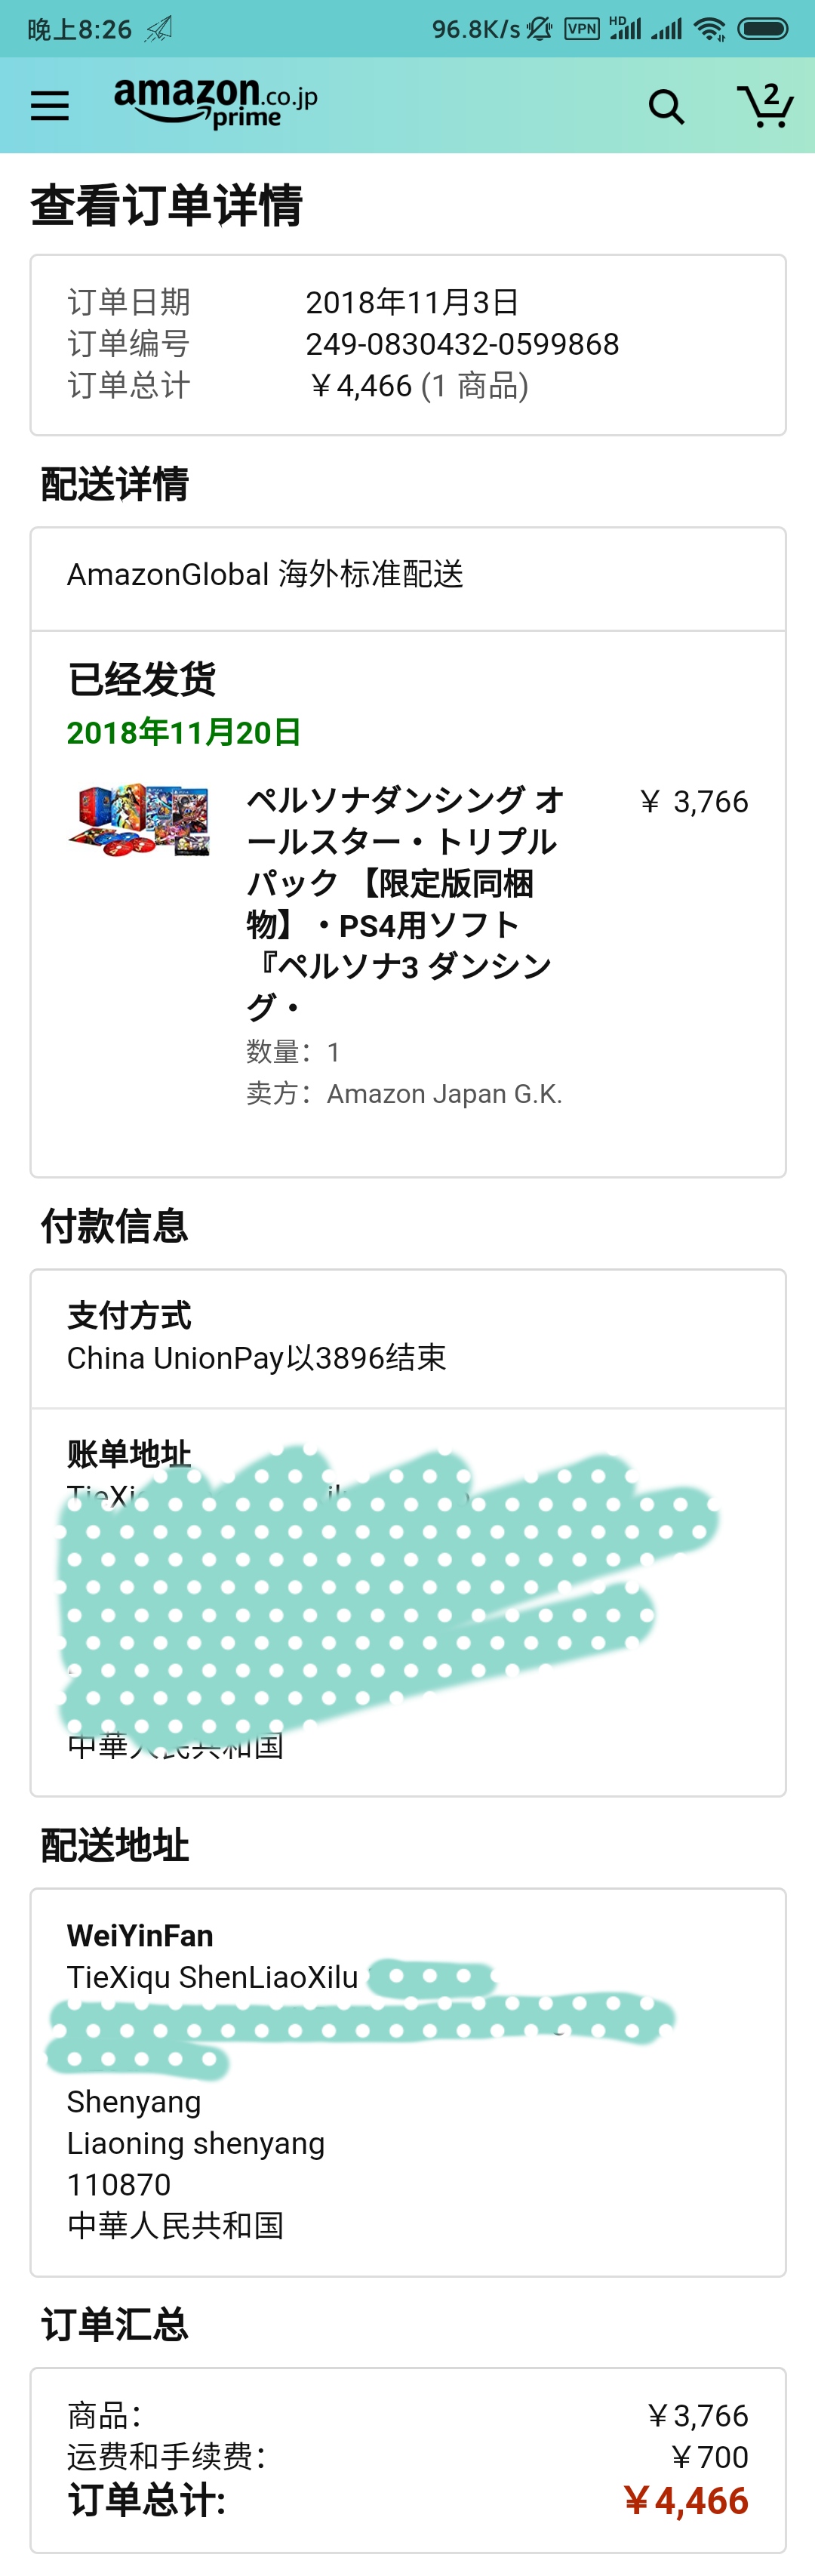Tap the battery icon in status bar
The image size is (815, 2576).
(763, 29)
